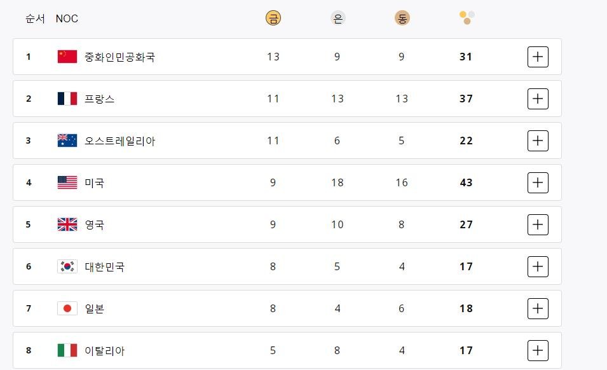The image size is (607, 370).
Task: Click the NOC column header
Action: coord(67,18)
